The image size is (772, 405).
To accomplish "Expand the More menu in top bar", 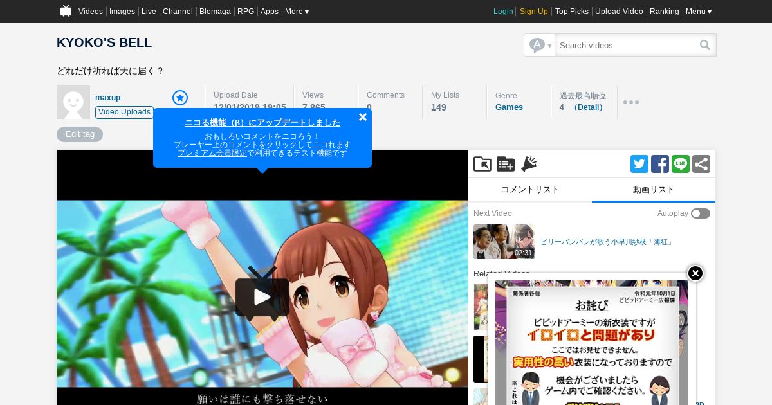I will tap(297, 12).
